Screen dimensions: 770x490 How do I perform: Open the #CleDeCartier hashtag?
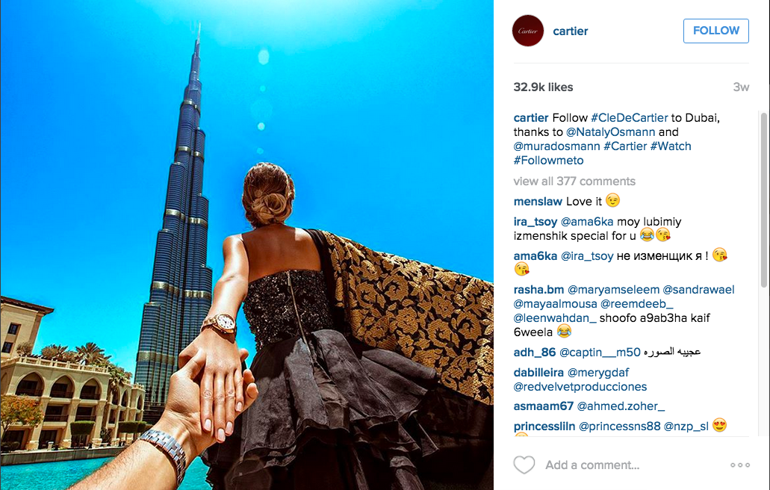pos(630,118)
